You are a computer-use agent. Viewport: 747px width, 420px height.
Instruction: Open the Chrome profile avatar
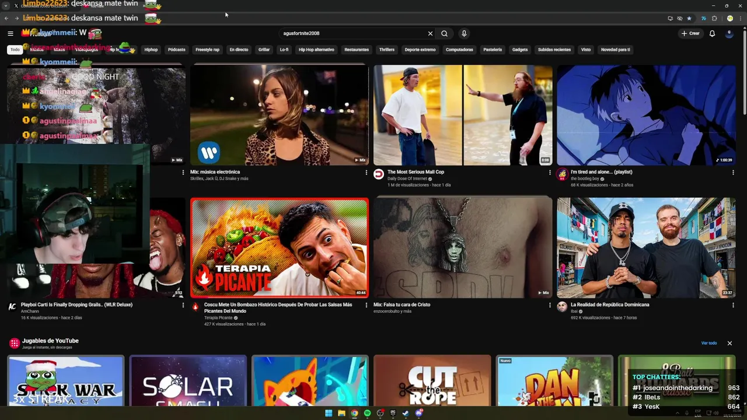click(730, 18)
